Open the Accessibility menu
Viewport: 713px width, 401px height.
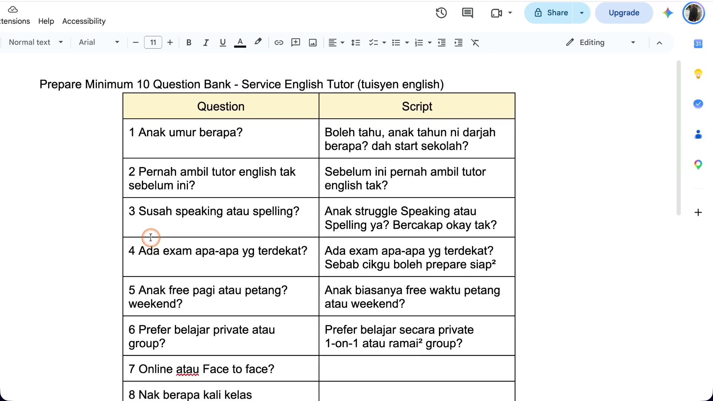[84, 21]
